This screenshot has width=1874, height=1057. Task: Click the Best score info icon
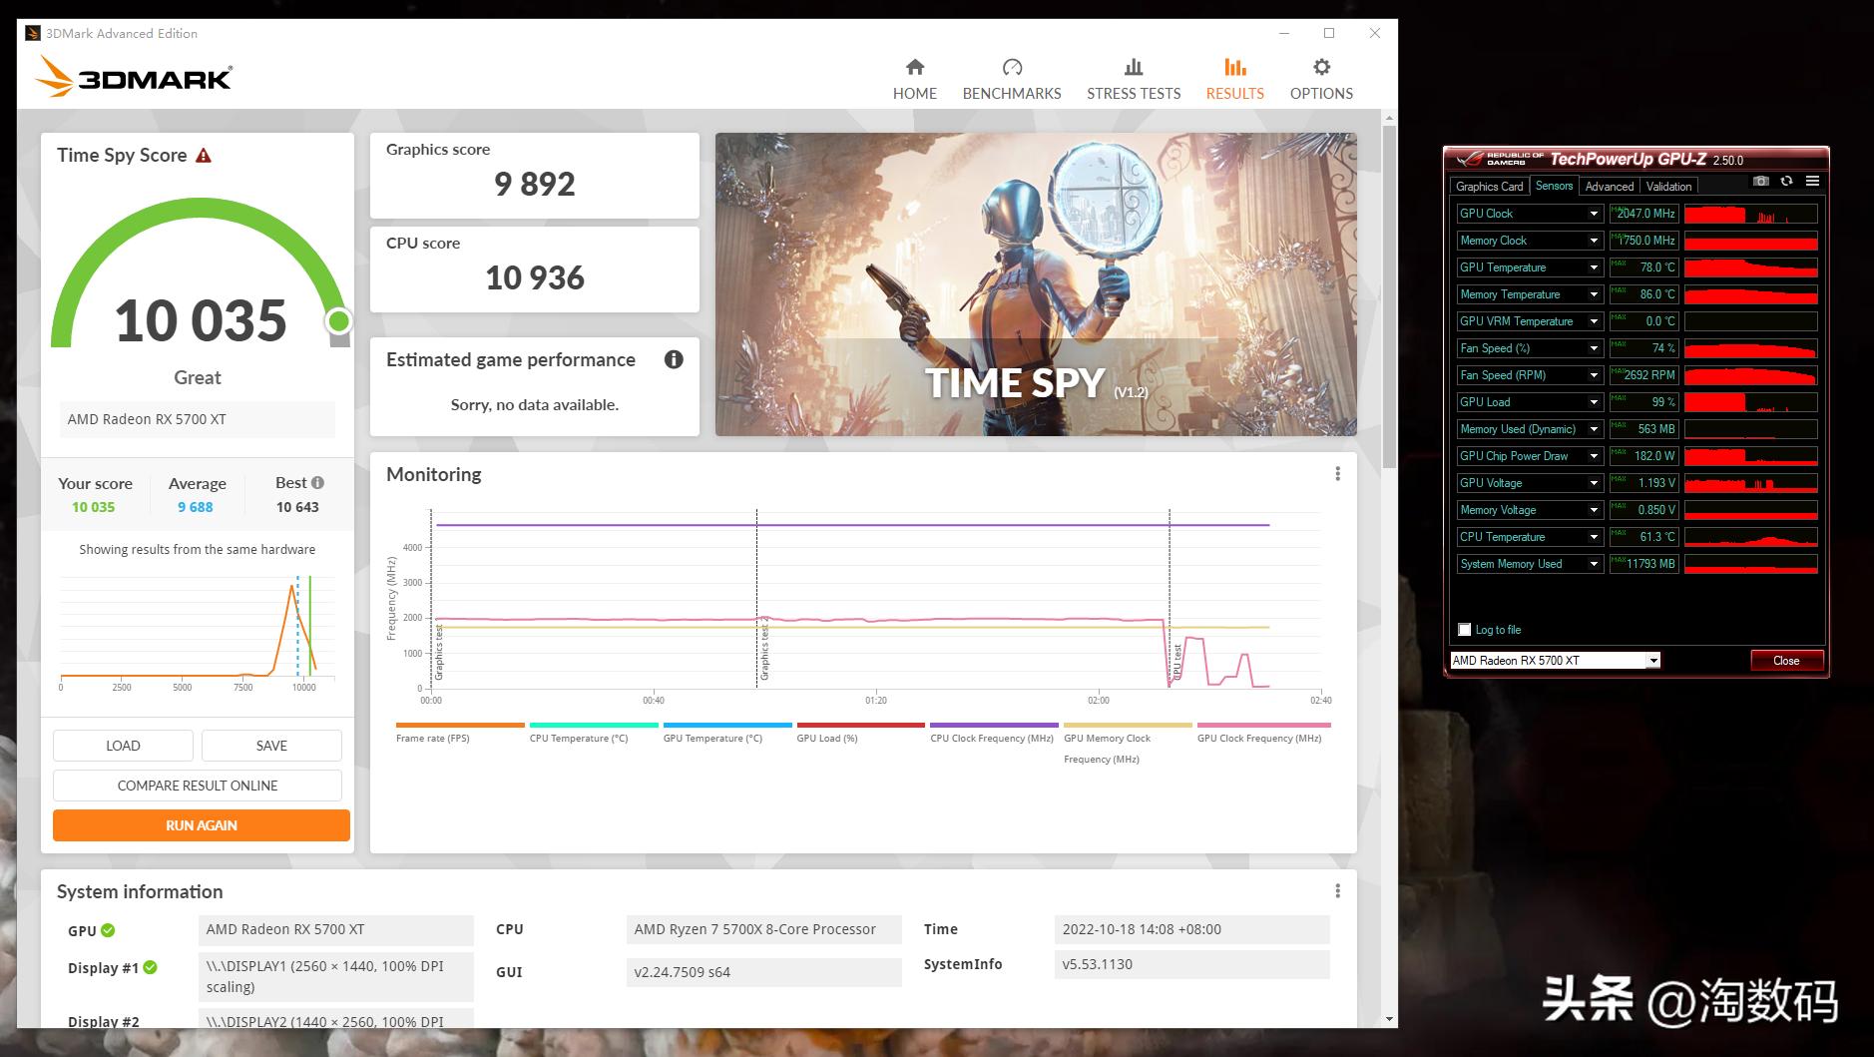pyautogui.click(x=318, y=482)
